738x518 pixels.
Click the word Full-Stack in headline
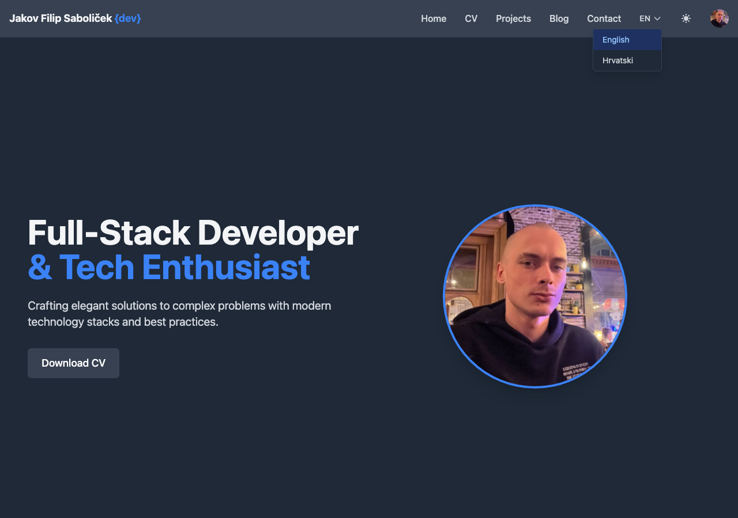click(x=108, y=233)
